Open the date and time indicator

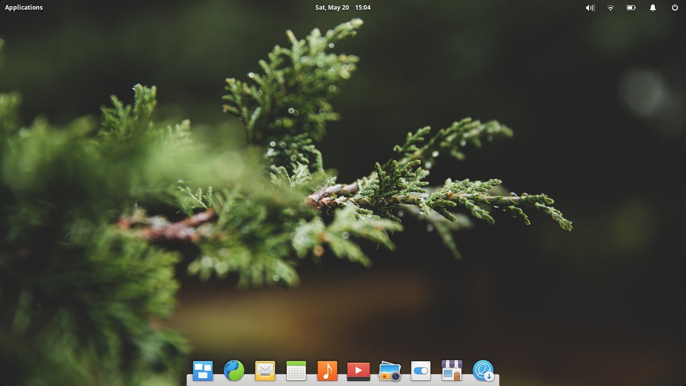point(342,8)
